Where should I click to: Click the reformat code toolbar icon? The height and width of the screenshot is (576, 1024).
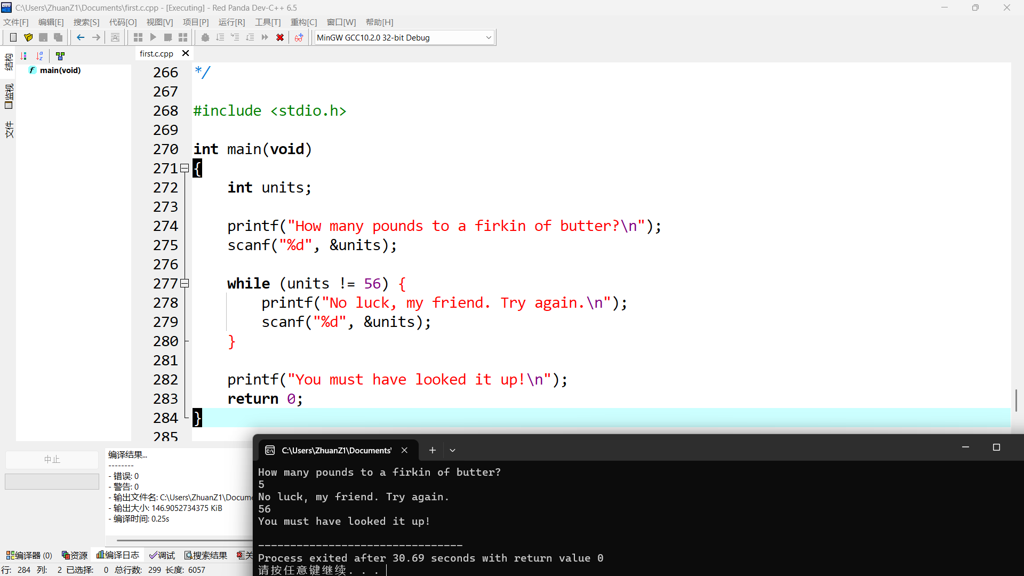115,37
